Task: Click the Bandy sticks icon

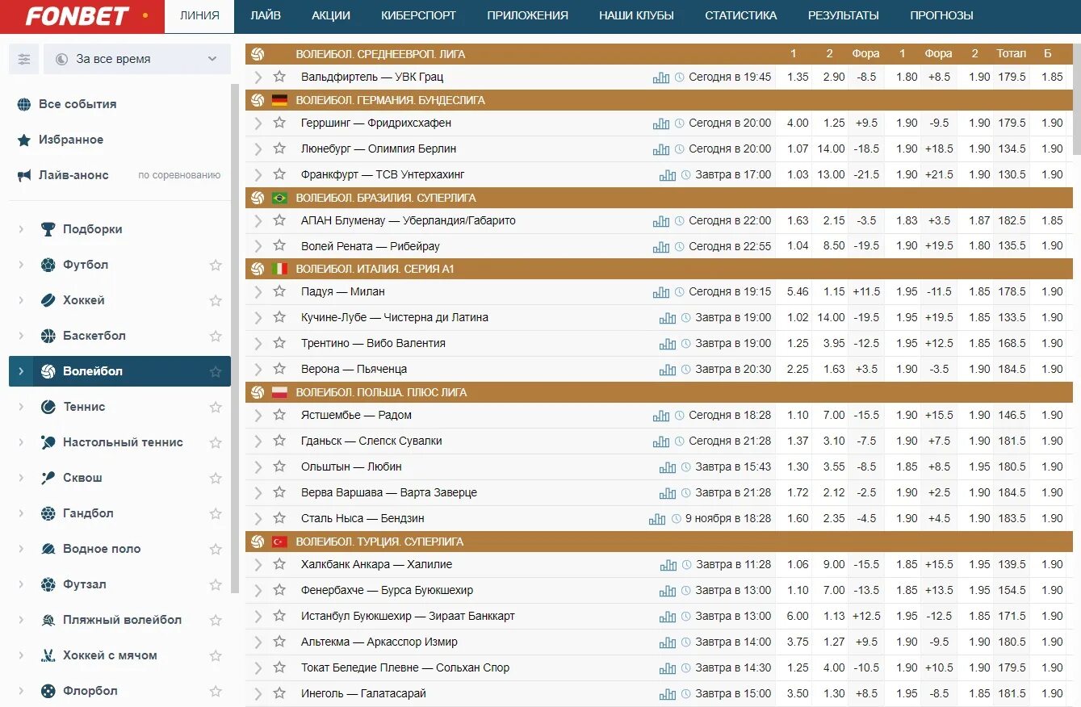Action: click(48, 655)
